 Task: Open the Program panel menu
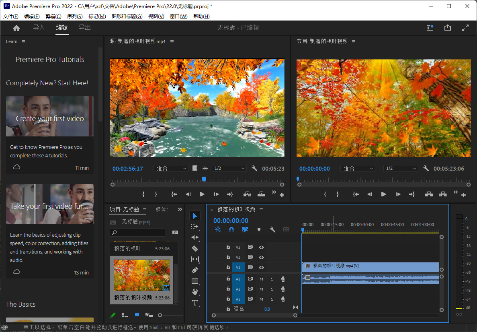[354, 41]
